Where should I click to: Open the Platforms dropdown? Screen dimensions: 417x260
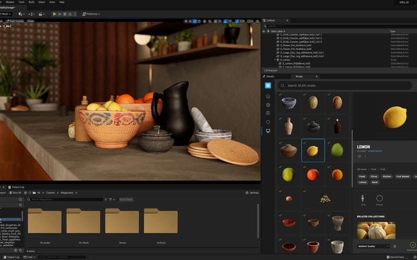point(91,14)
